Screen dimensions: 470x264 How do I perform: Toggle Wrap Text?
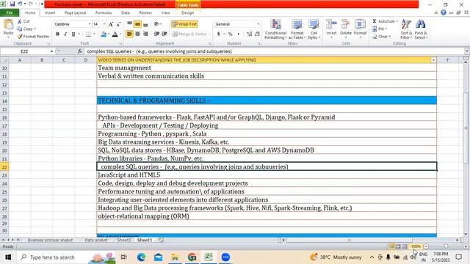[x=184, y=24]
